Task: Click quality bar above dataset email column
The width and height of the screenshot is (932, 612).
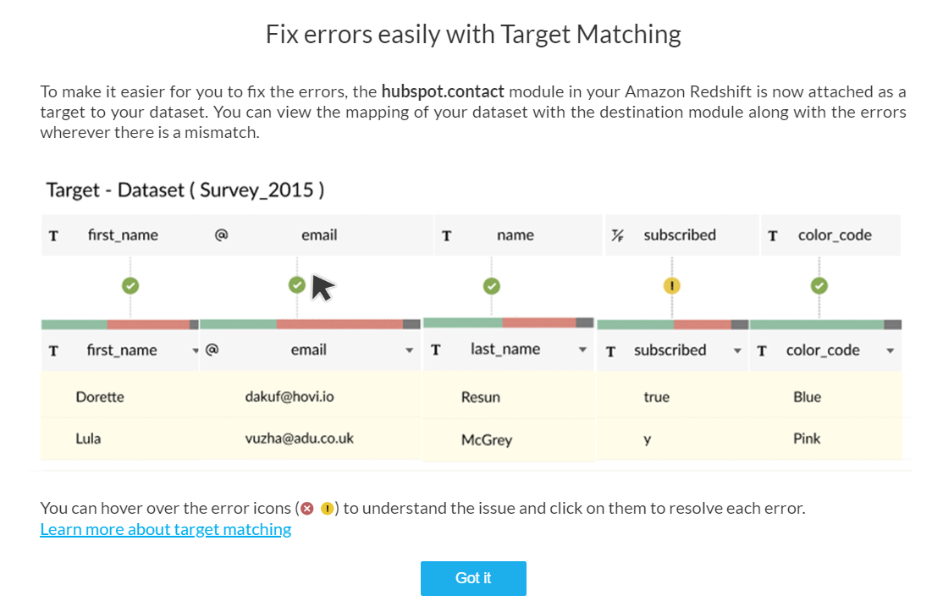Action: point(311,324)
